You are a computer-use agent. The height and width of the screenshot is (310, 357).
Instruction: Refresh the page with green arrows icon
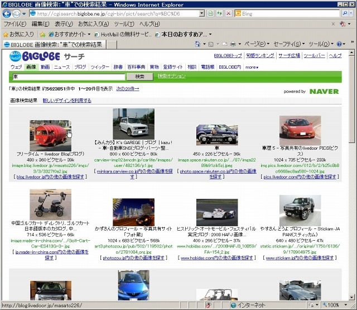coord(219,13)
